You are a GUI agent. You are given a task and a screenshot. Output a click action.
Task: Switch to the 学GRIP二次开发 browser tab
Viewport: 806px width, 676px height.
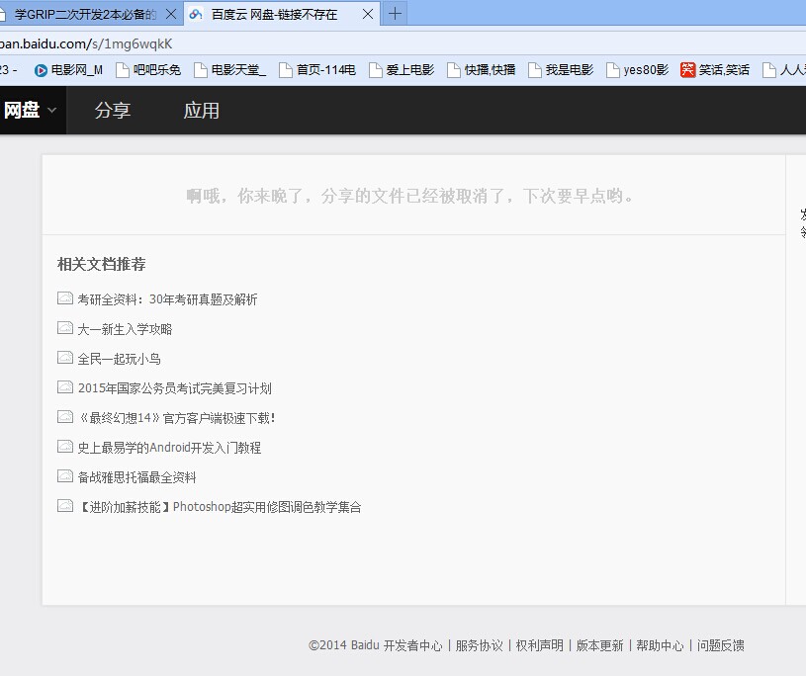tap(90, 14)
